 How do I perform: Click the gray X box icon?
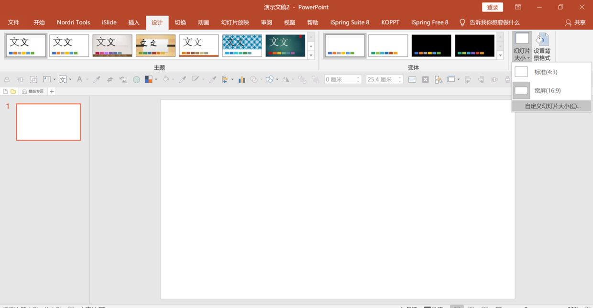[425, 79]
